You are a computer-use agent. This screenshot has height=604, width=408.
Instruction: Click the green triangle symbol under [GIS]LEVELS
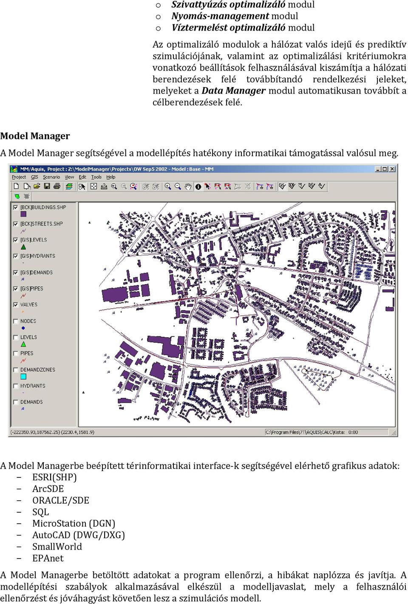click(23, 247)
